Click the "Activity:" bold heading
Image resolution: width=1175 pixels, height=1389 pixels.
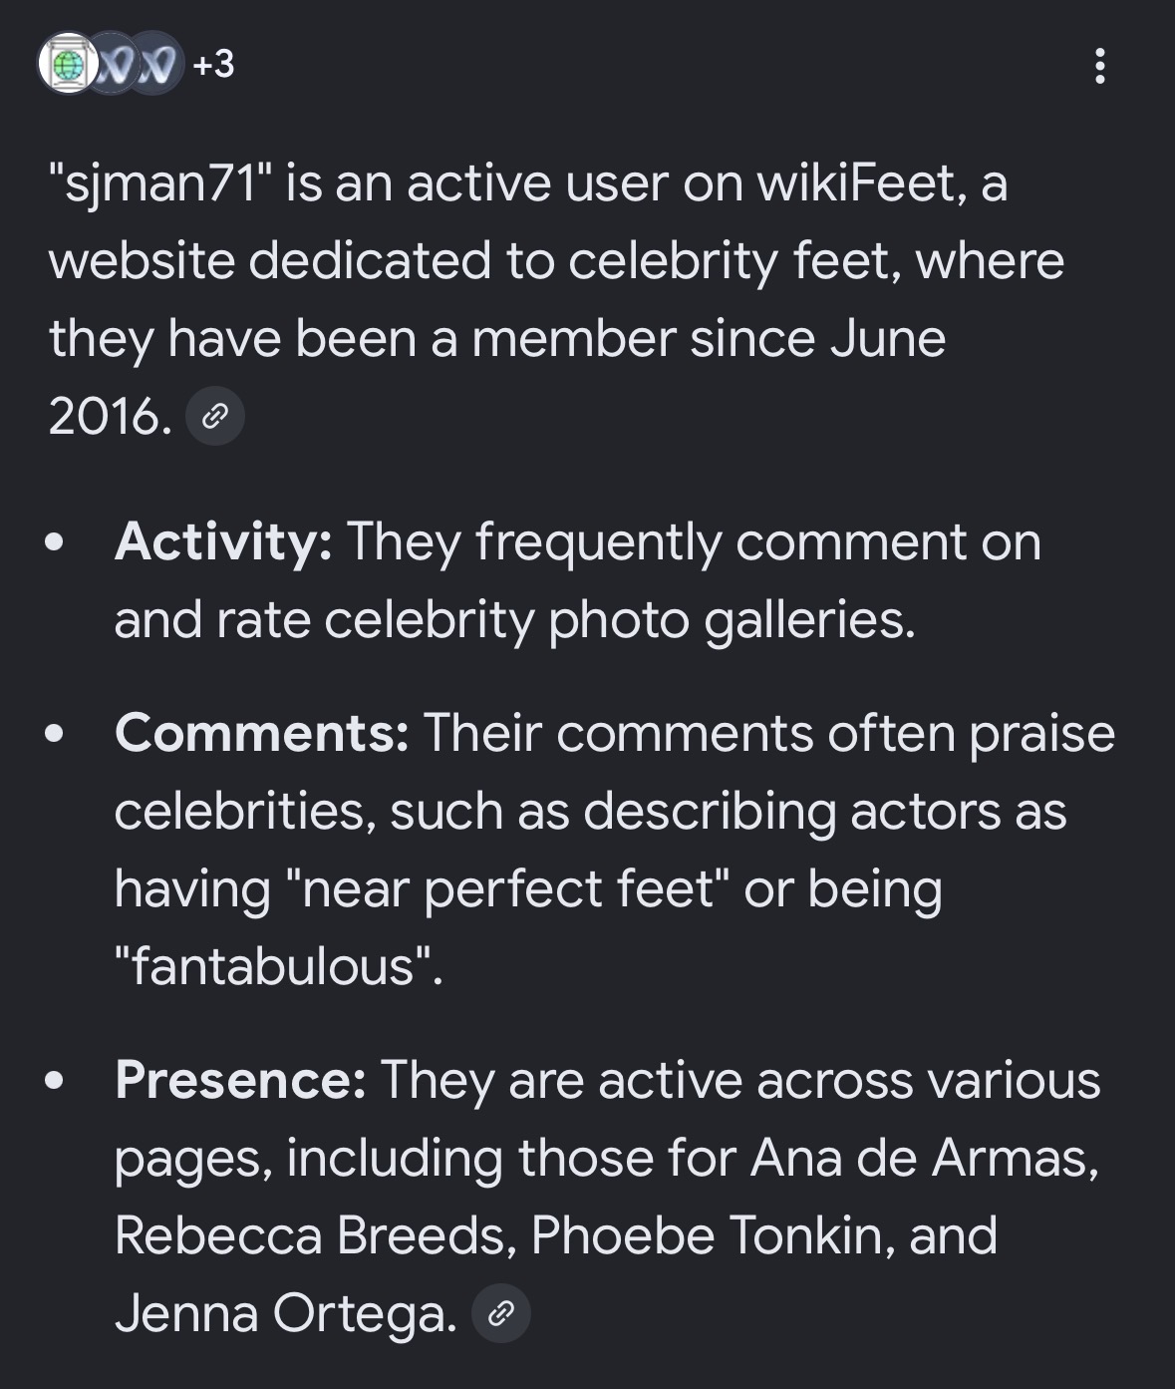tap(223, 542)
